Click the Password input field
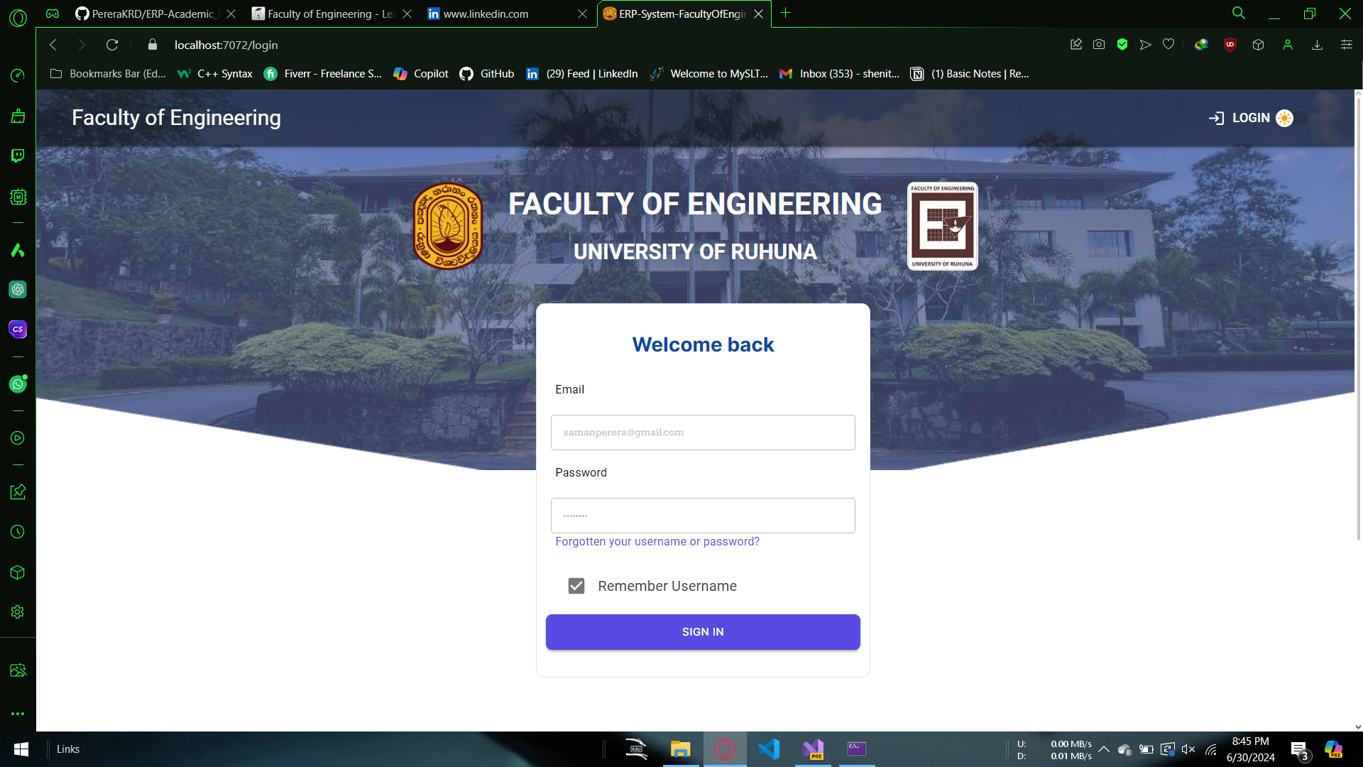Screen dimensions: 1363x767 tap(703, 516)
